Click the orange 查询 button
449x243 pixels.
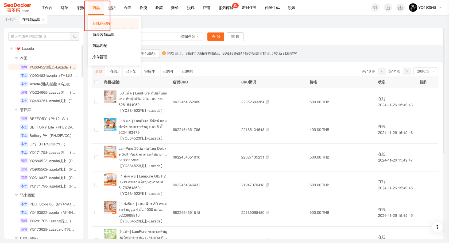(x=216, y=36)
